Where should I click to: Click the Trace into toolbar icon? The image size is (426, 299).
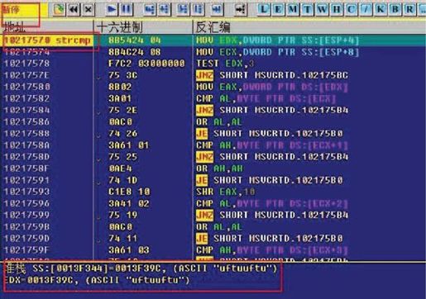(183, 10)
